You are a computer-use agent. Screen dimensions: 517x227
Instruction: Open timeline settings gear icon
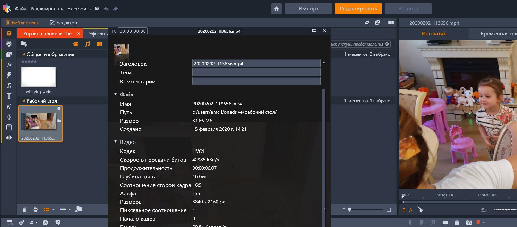pos(22,222)
